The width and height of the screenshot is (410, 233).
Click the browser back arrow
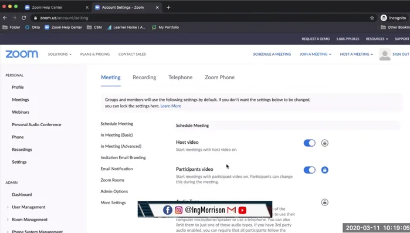(5, 18)
